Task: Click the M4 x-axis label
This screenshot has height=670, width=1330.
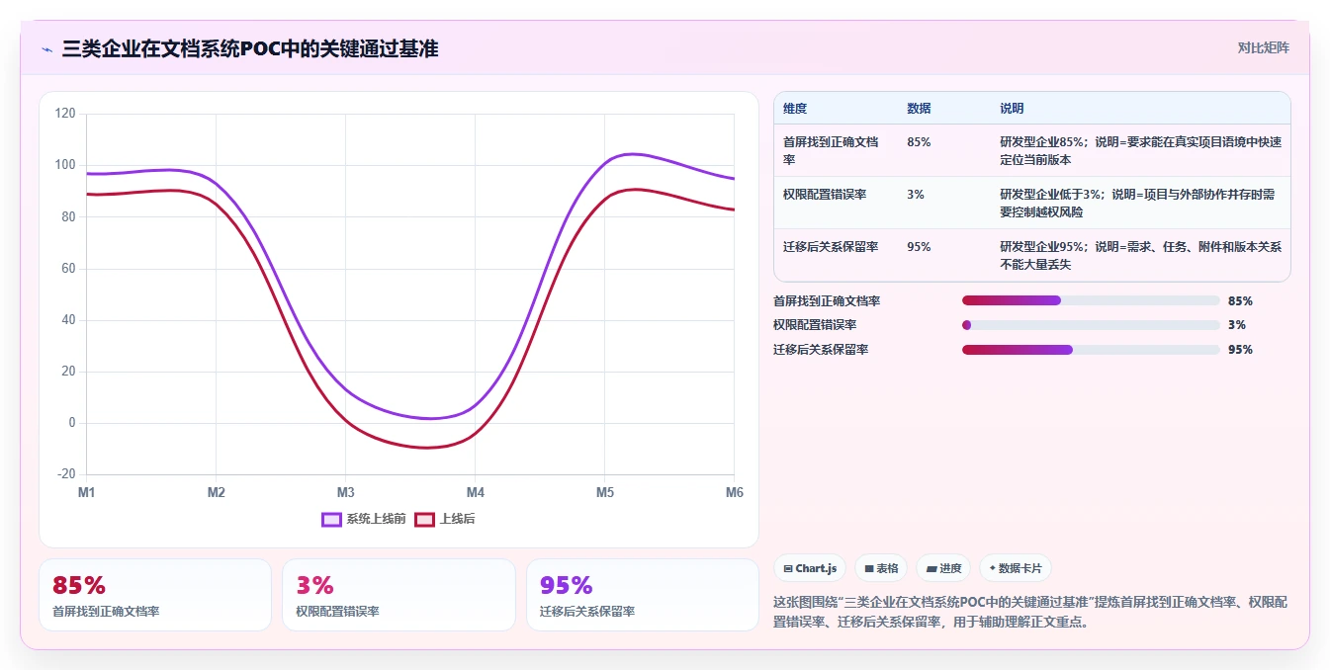Action: [x=475, y=492]
